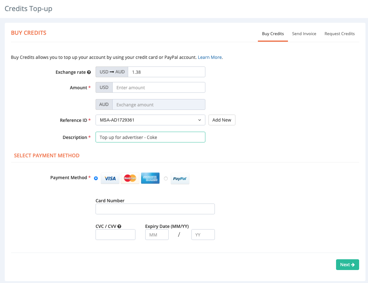Image resolution: width=368 pixels, height=283 pixels.
Task: Click the USD → AUD label
Action: tap(112, 72)
